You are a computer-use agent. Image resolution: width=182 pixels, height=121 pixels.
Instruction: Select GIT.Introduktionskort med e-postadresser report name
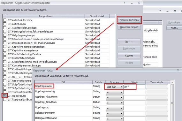coord(35,39)
